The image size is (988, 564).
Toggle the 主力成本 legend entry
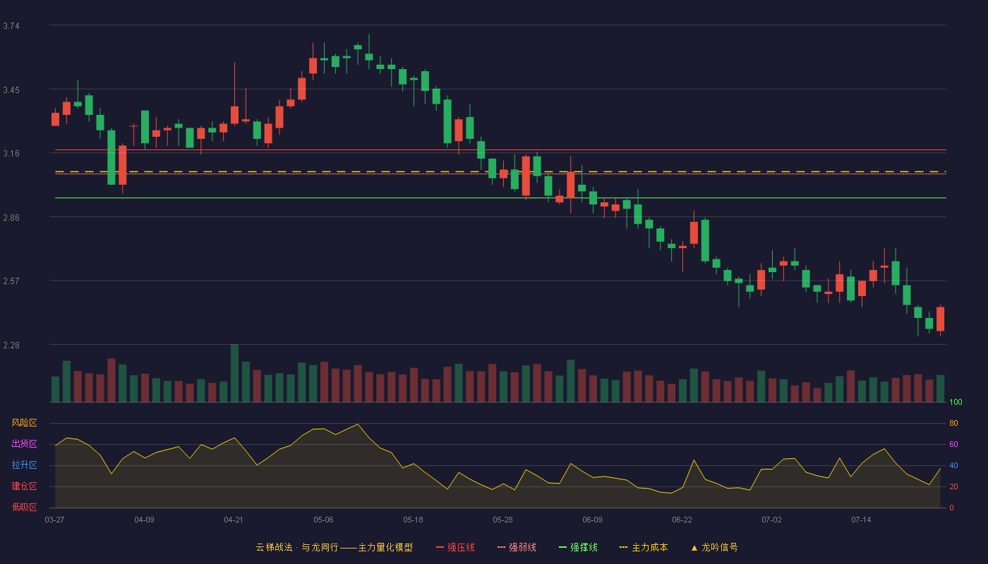click(644, 547)
